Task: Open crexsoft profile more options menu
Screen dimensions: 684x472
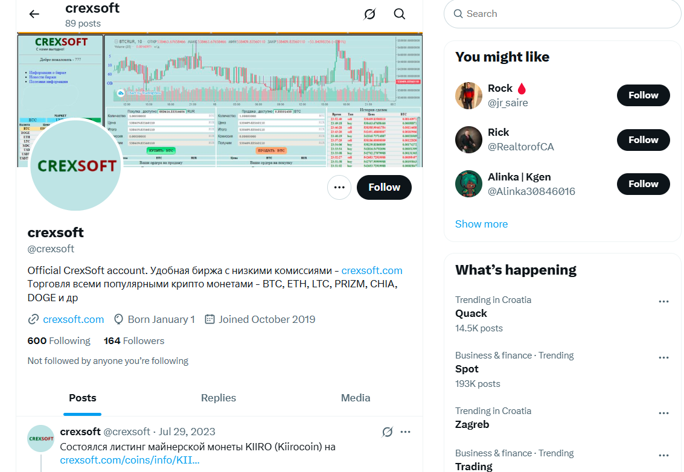Action: [339, 188]
